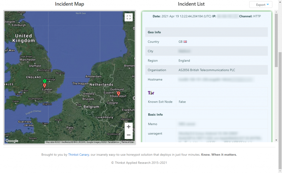Click the Geo Info section header

pyautogui.click(x=154, y=32)
